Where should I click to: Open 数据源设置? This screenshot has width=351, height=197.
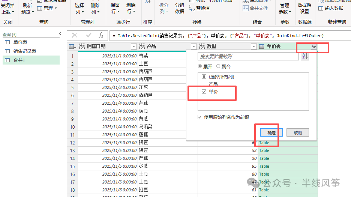[304, 9]
